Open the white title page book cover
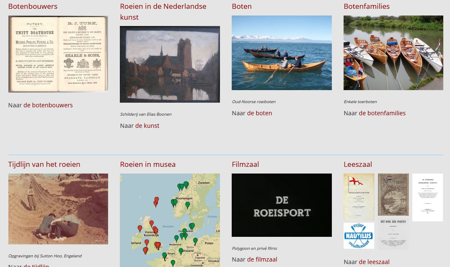The height and width of the screenshot is (267, 450). click(x=428, y=197)
